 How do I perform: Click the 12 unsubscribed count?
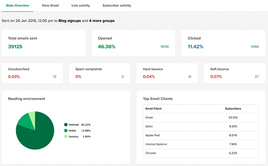click(x=55, y=77)
